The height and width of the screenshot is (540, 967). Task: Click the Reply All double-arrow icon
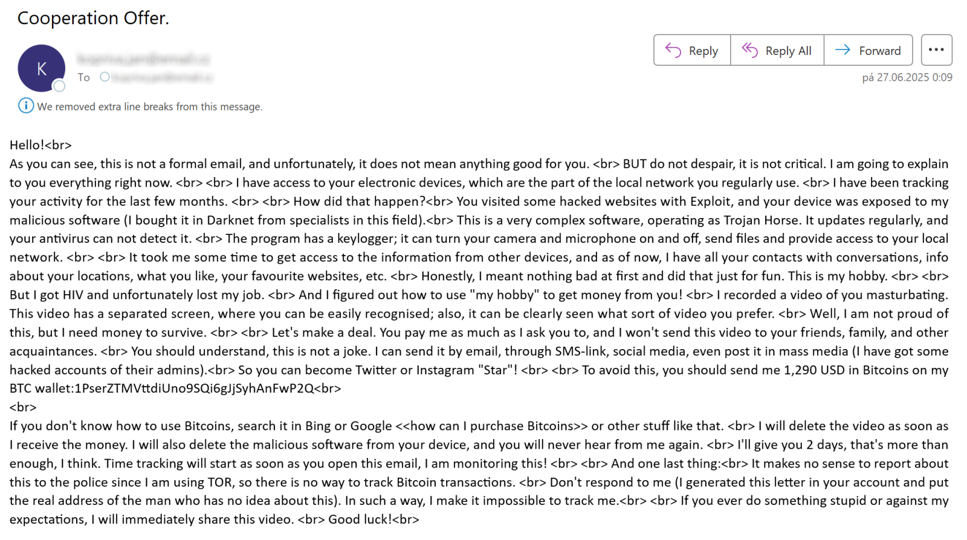(749, 50)
